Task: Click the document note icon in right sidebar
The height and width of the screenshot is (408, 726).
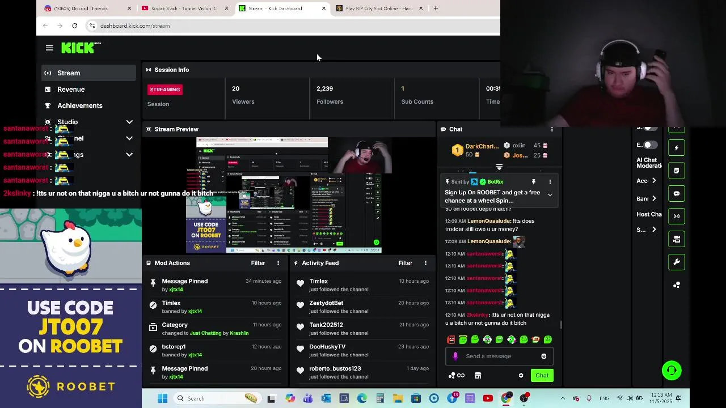Action: click(x=676, y=171)
